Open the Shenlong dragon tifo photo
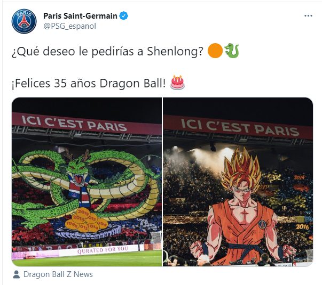 87,182
